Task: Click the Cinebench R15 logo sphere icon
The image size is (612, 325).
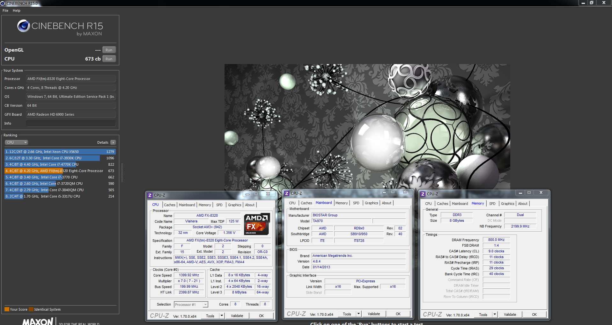Action: [x=24, y=26]
